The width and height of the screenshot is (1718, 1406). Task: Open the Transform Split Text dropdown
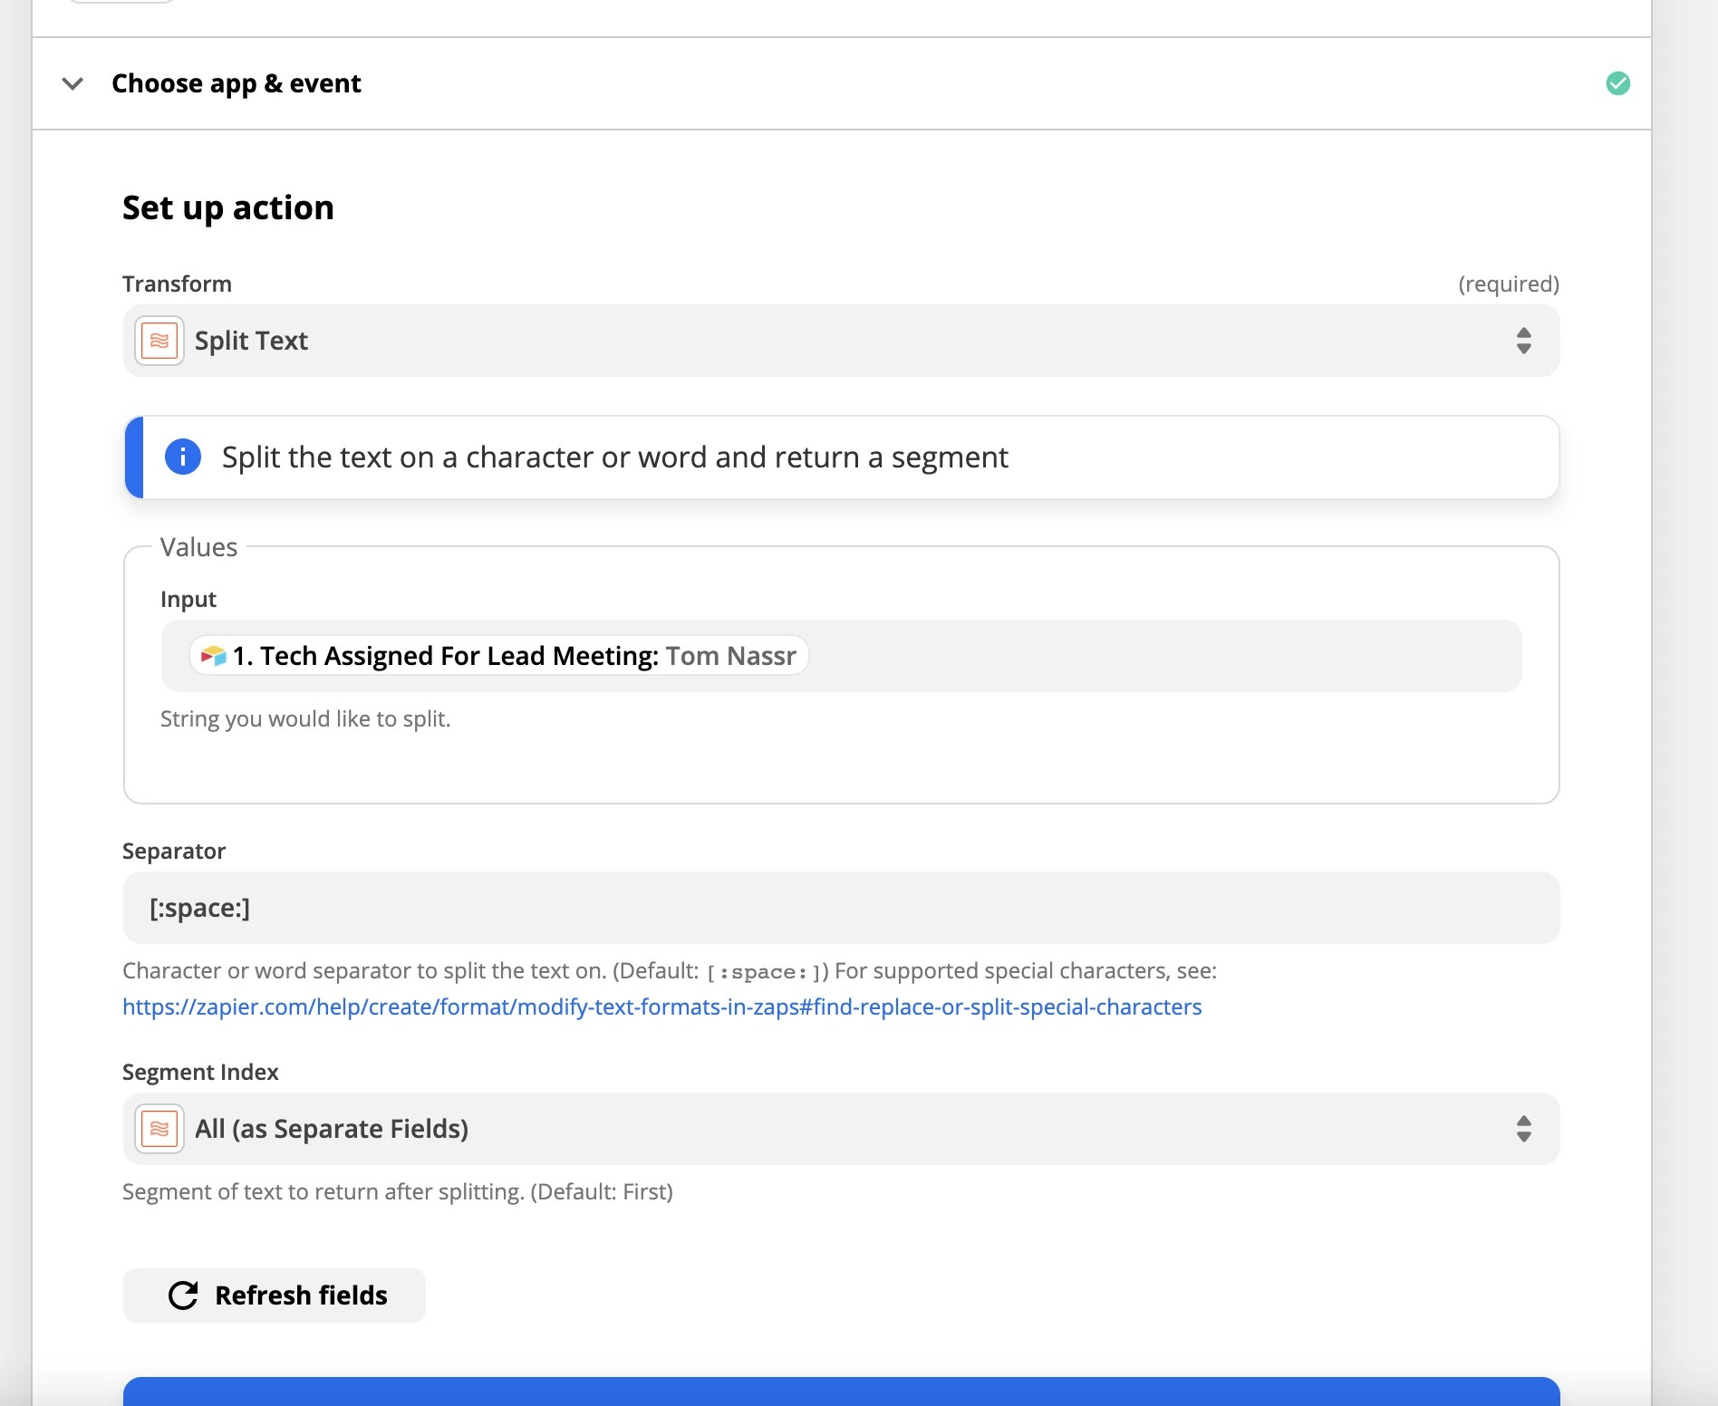(x=841, y=341)
